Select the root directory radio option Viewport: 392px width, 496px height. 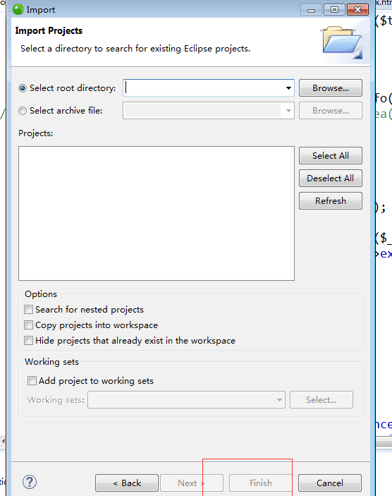tap(23, 88)
